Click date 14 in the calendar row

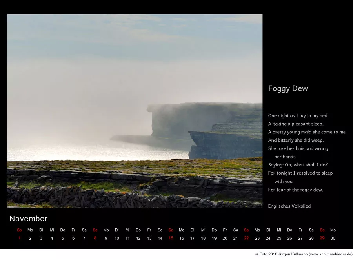(160, 238)
